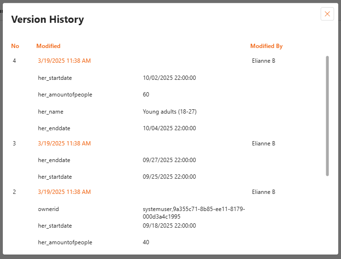341x259 pixels.
Task: Click the Version History title
Action: (47, 19)
